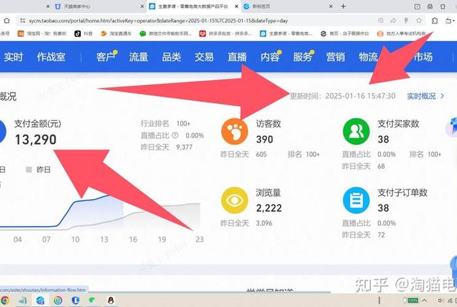
Task: Click the 浏览量 value 2,222
Action: tap(269, 208)
